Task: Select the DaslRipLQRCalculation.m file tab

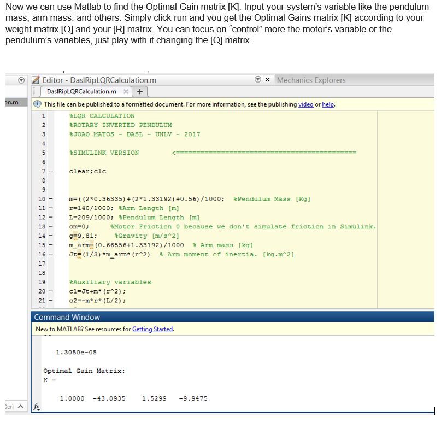Action: click(81, 91)
